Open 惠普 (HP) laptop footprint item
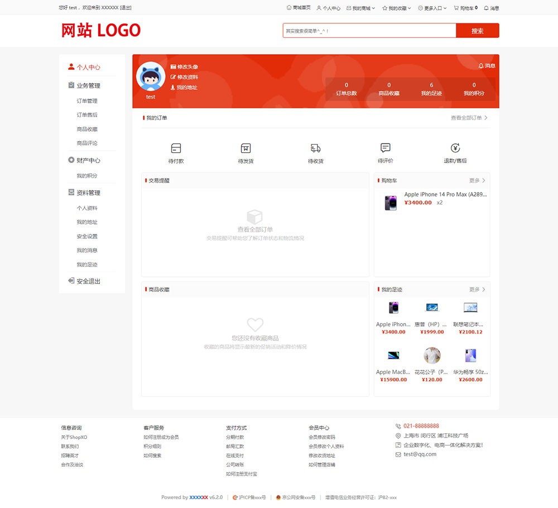The height and width of the screenshot is (508, 558). pos(432,318)
